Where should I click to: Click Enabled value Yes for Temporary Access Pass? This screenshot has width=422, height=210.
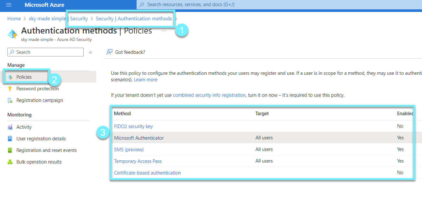pyautogui.click(x=400, y=161)
